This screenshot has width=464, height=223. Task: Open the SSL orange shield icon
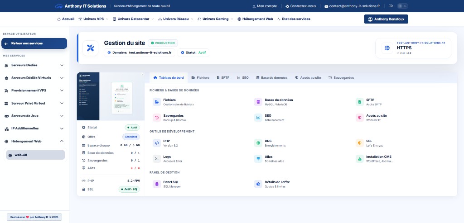point(359,143)
